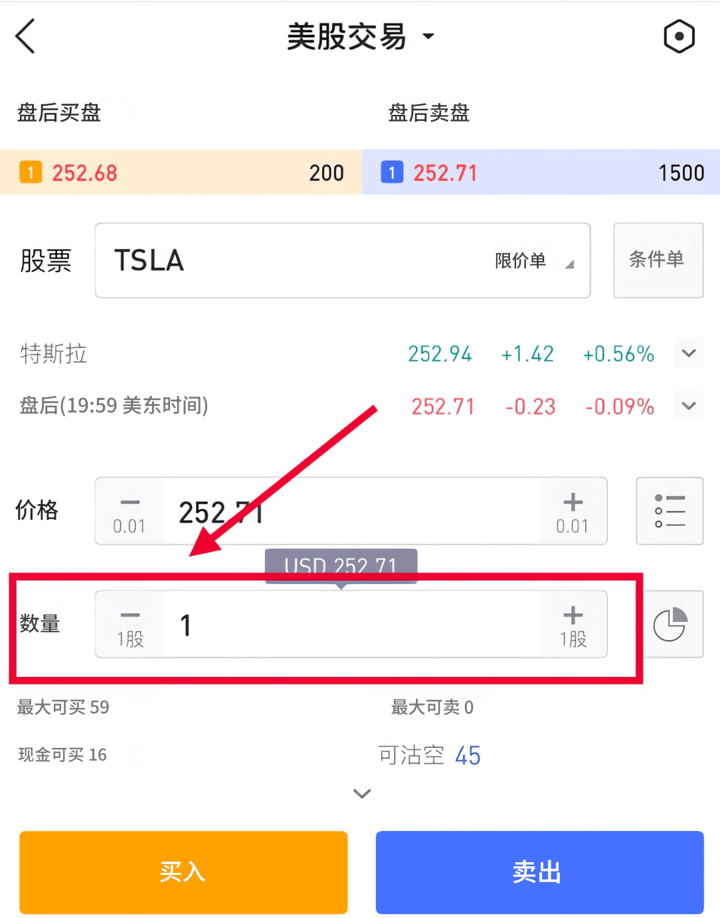The image size is (720, 918).
Task: Open the price list icon
Action: coord(670,511)
